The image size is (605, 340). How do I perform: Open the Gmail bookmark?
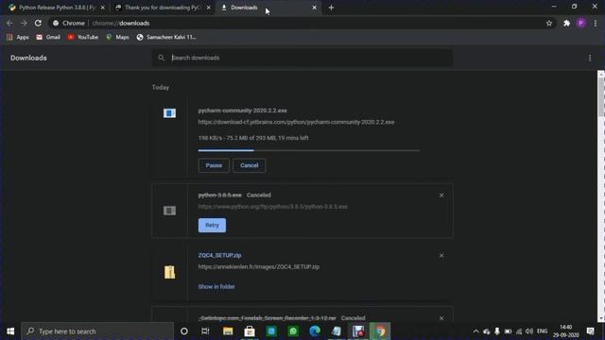tap(48, 37)
